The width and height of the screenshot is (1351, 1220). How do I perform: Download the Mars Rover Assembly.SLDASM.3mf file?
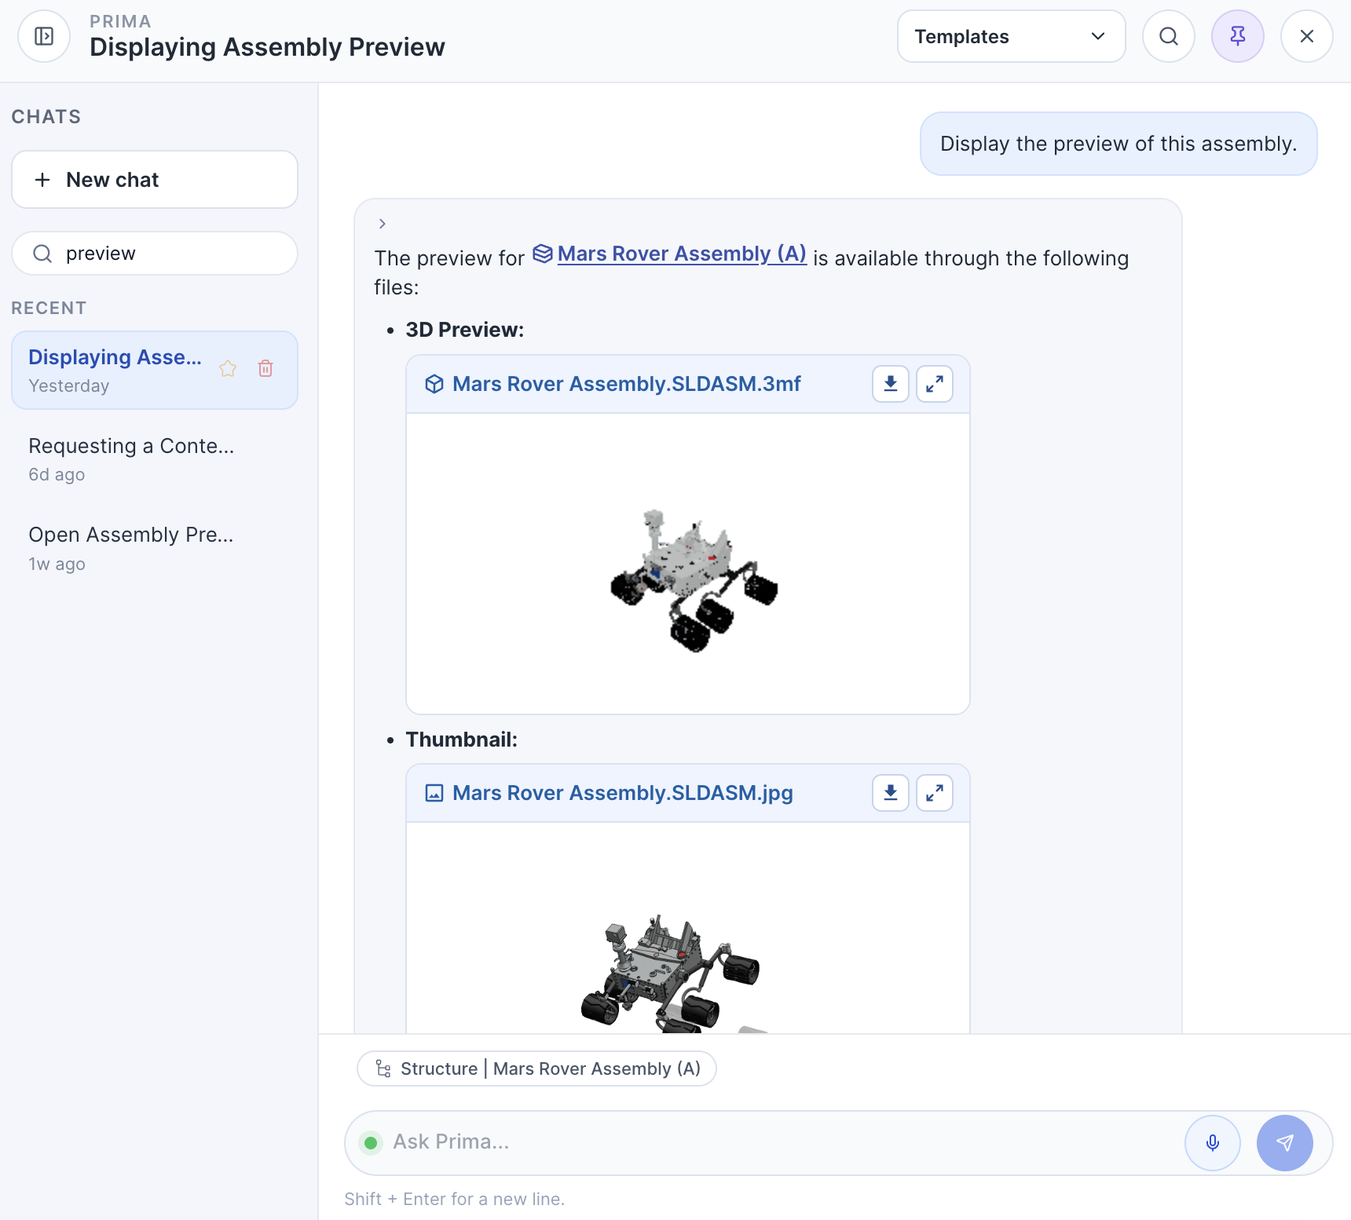pos(890,384)
